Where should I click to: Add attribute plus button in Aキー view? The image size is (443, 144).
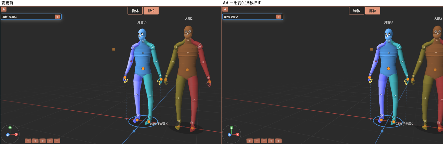click(x=279, y=17)
